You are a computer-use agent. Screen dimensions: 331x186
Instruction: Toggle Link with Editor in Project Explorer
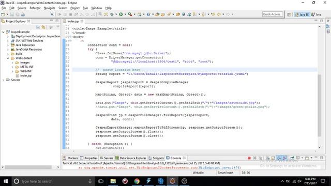[x=43, y=27]
